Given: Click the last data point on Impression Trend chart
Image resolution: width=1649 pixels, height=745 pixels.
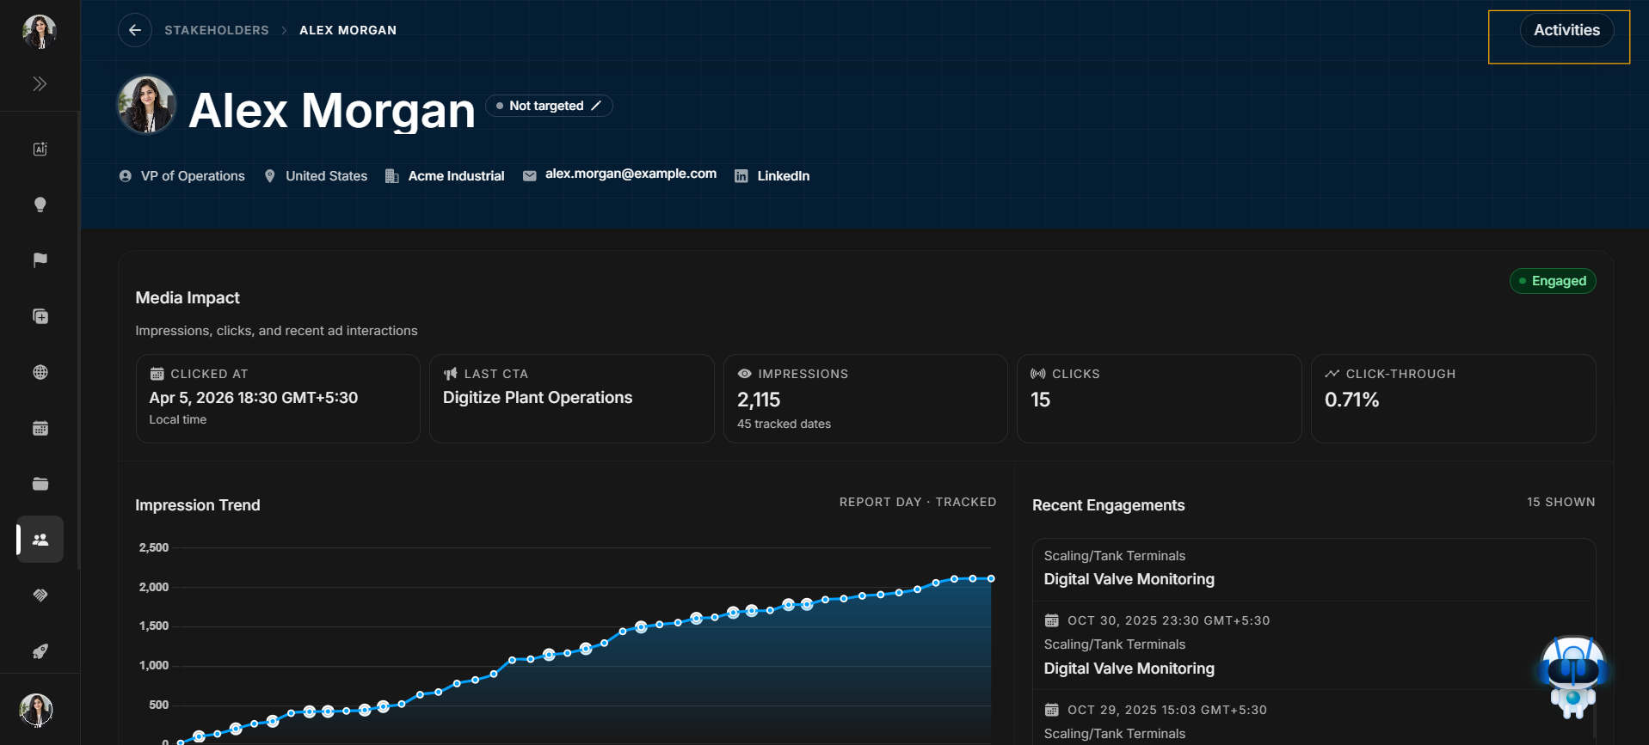Looking at the screenshot, I should pyautogui.click(x=991, y=578).
